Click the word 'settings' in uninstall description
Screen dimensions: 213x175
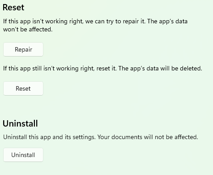tap(84, 137)
